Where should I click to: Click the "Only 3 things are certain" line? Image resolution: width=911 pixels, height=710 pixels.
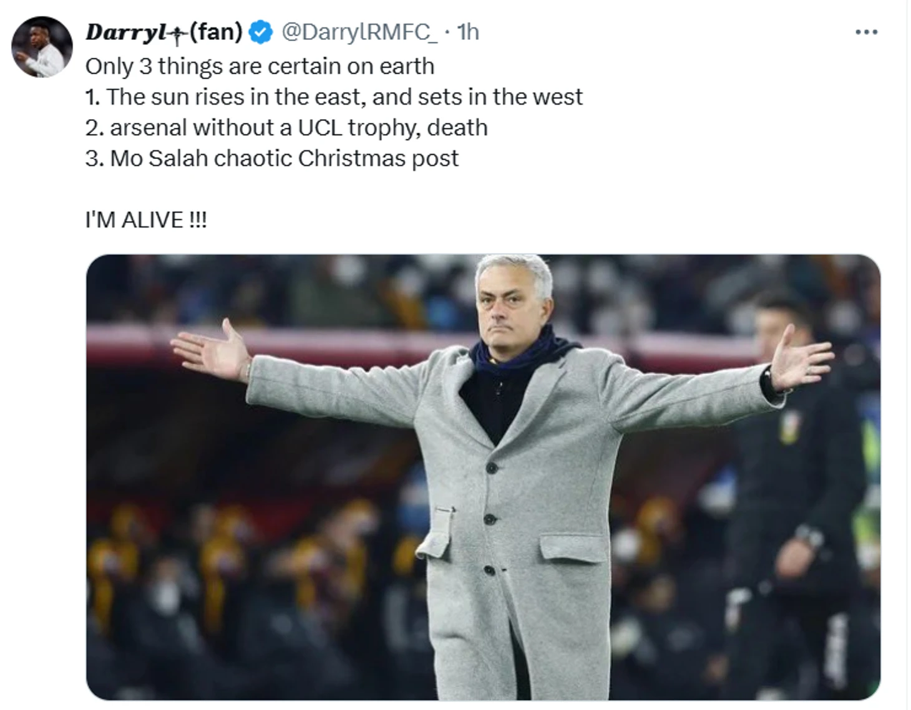[260, 66]
